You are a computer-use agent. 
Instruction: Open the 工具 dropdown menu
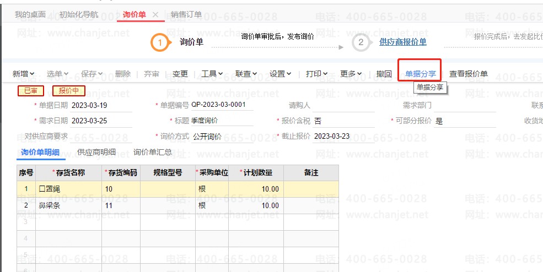212,74
